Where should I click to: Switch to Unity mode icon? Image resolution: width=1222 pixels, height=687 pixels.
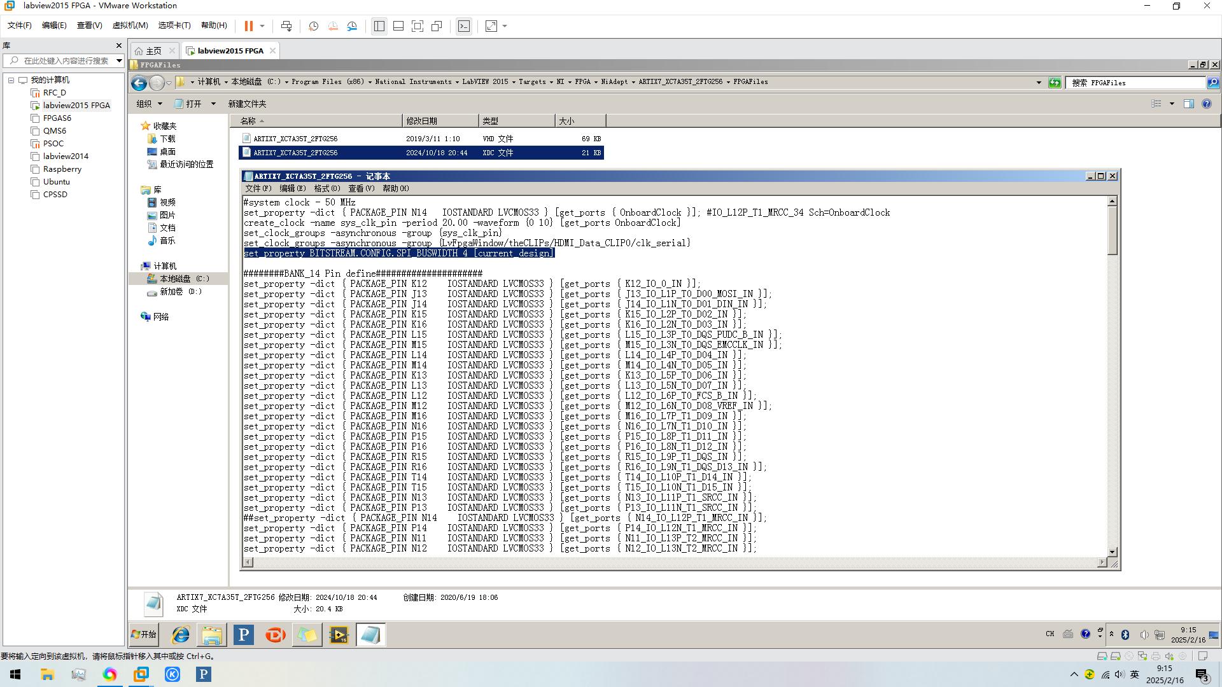tap(437, 26)
